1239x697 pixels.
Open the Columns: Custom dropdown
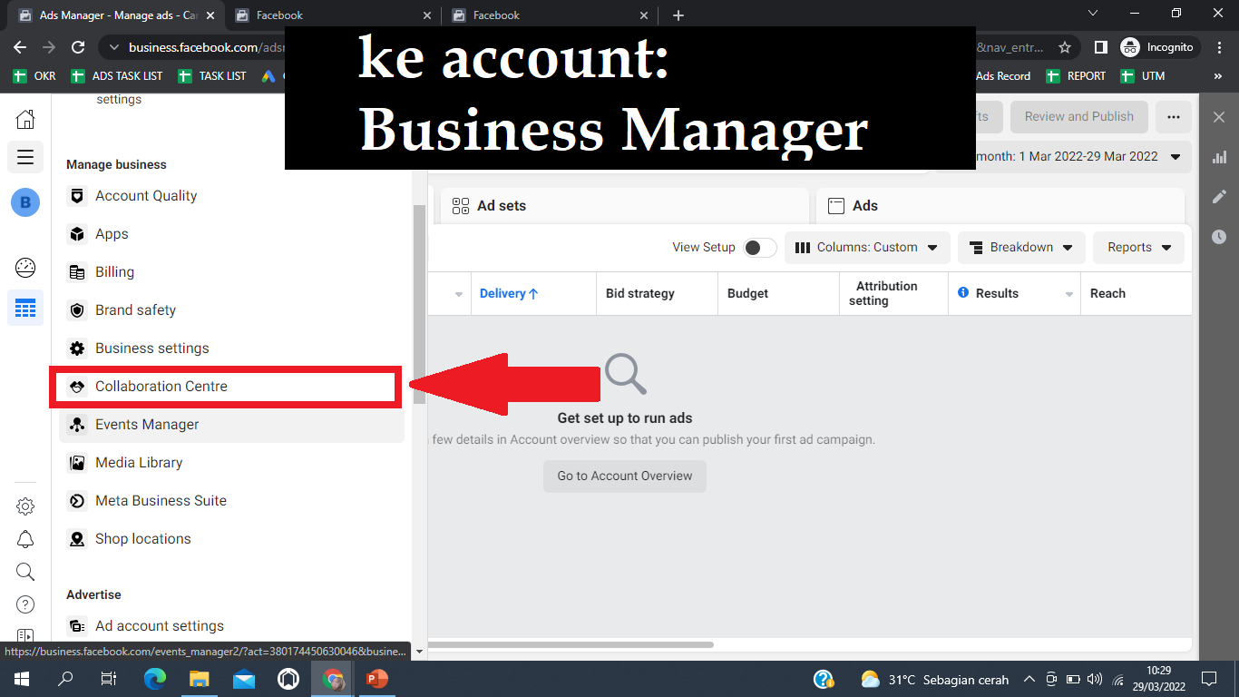(x=866, y=247)
